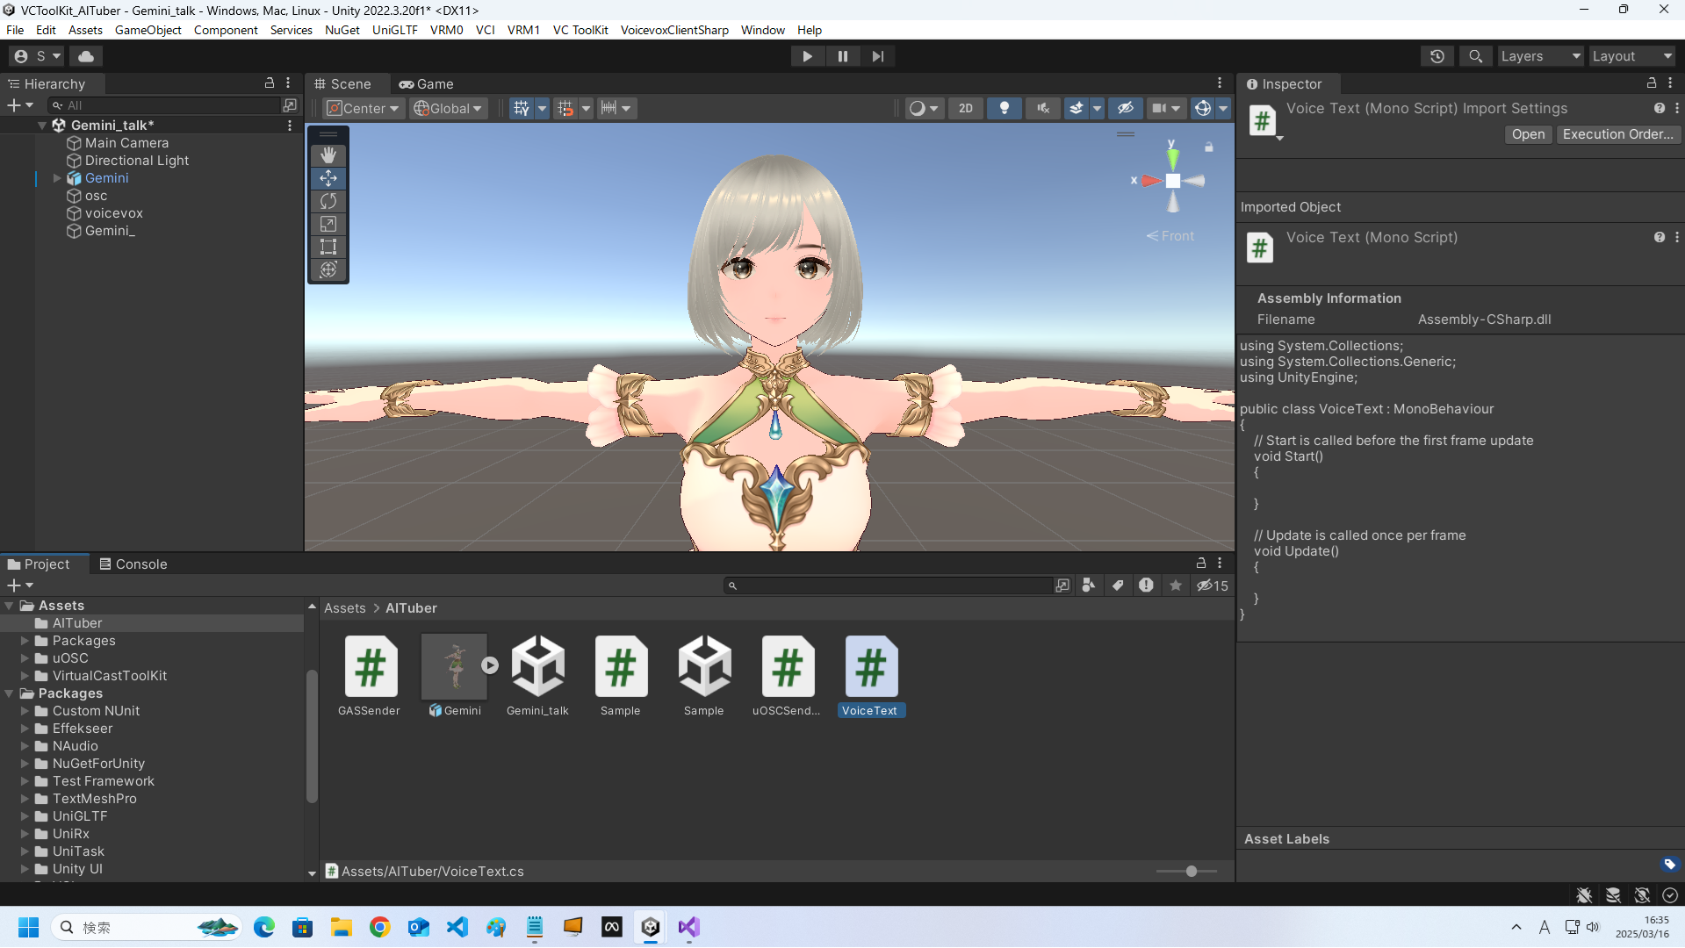Toggle scene lighting bulb

(x=1005, y=108)
